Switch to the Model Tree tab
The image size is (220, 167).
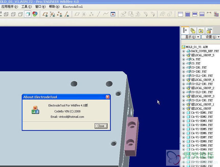[x=185, y=30]
